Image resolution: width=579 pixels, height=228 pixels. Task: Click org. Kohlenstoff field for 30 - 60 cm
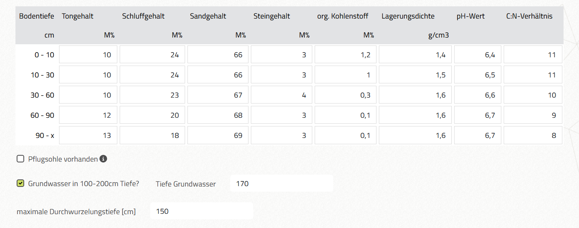coord(346,95)
